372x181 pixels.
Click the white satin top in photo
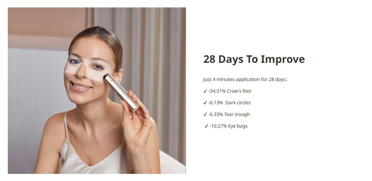pyautogui.click(x=93, y=159)
